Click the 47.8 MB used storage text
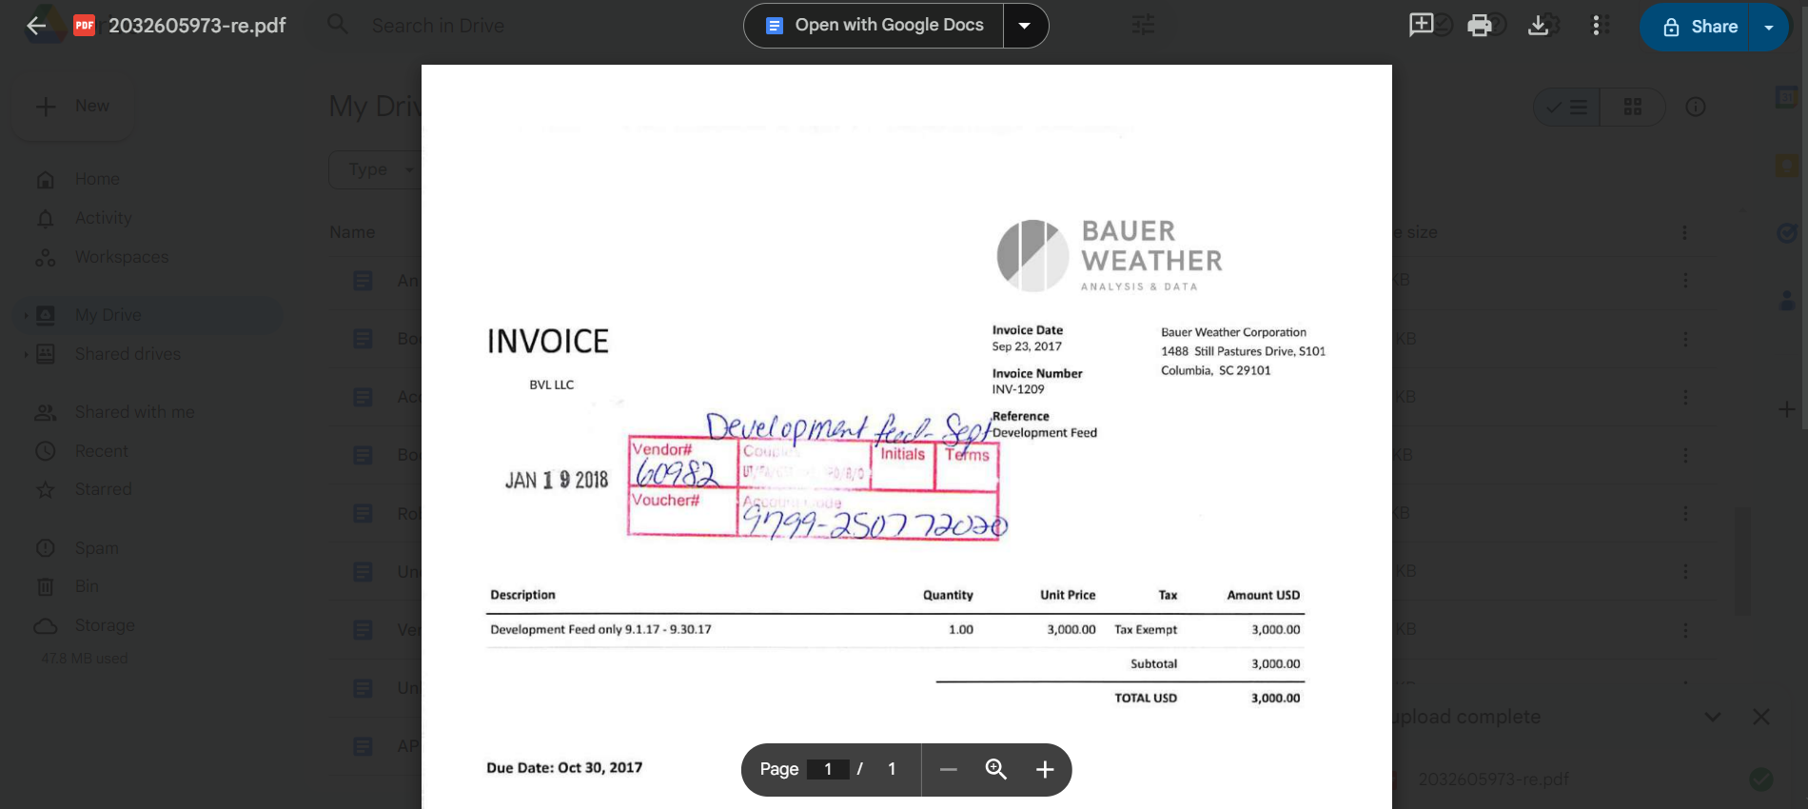The image size is (1808, 809). pyautogui.click(x=84, y=659)
